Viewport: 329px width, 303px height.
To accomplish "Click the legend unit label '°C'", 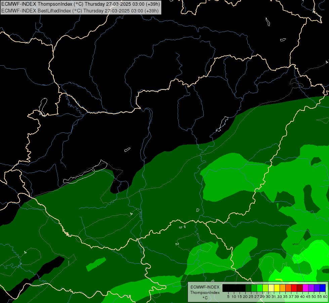I will pos(205,298).
